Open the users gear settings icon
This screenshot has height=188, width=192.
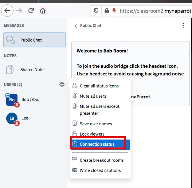click(62, 85)
